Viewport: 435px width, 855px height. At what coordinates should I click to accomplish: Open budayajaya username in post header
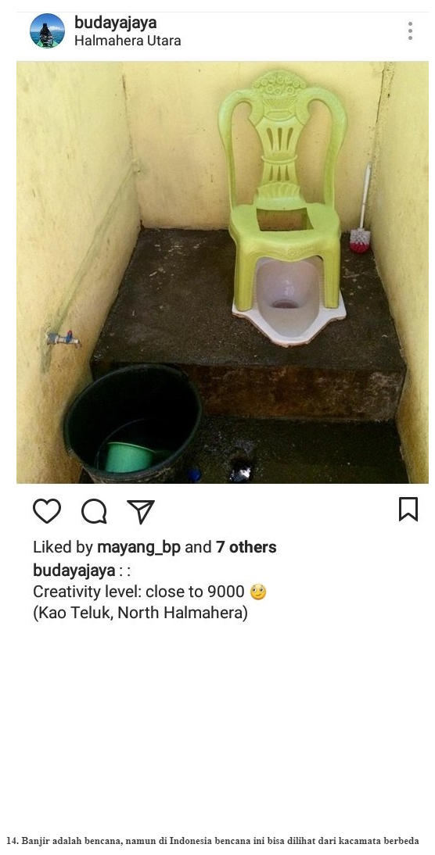click(115, 23)
